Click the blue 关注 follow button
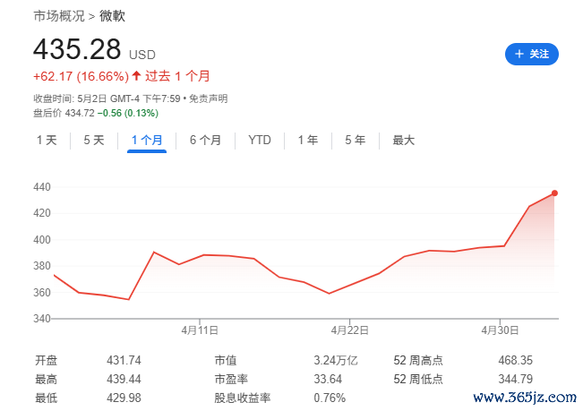 (x=531, y=55)
